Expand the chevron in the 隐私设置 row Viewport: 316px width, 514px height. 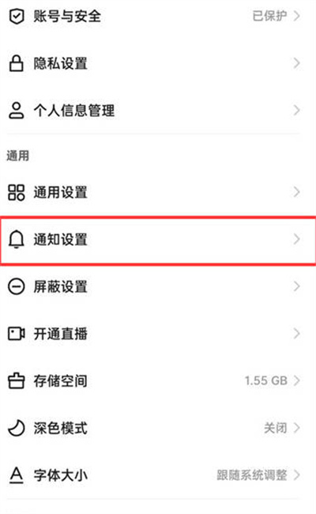pyautogui.click(x=296, y=63)
